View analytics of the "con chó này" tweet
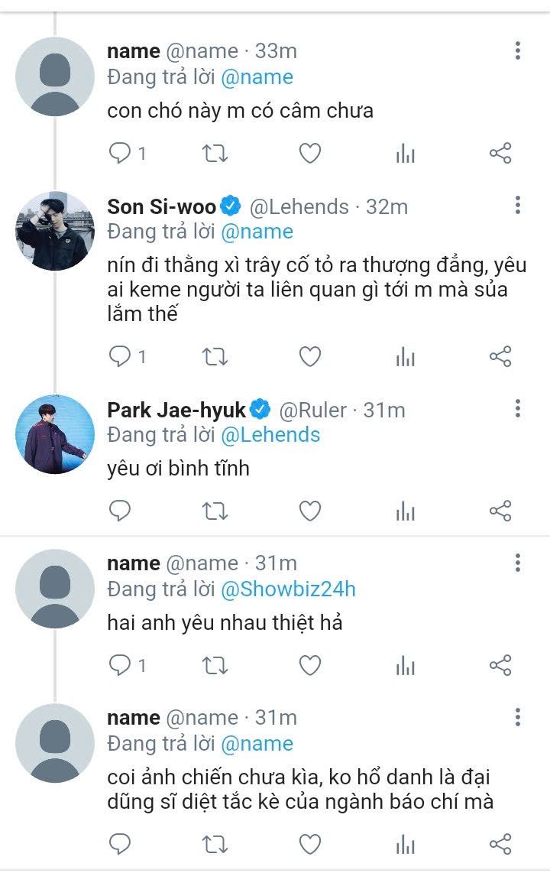The image size is (550, 873). 405,154
